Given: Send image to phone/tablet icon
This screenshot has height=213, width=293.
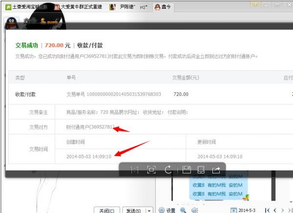Looking at the screenshot, I should coord(201,170).
